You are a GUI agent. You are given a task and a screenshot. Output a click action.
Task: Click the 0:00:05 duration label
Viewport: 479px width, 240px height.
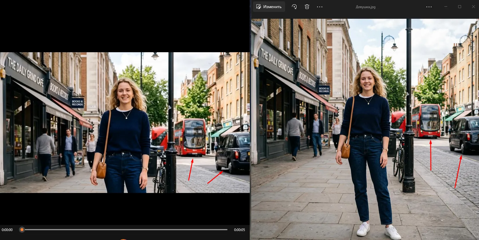point(239,230)
